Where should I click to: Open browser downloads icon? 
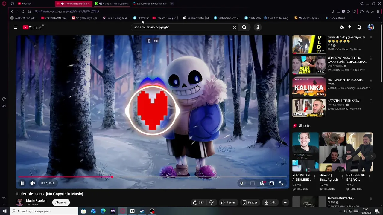coord(373,11)
